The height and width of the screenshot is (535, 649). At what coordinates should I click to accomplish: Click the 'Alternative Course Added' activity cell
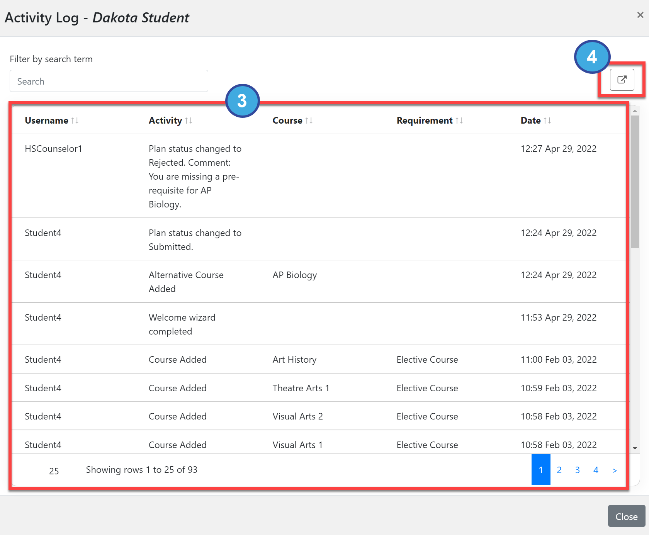[x=186, y=282]
